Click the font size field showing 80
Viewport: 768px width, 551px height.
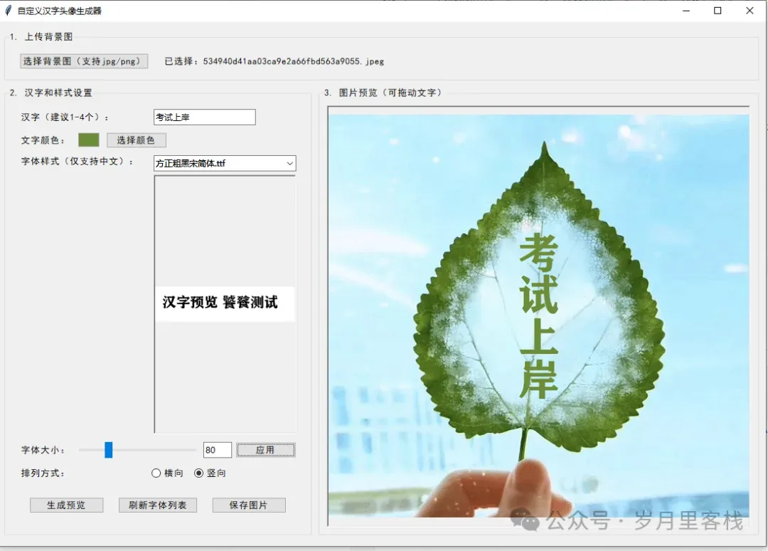(218, 450)
